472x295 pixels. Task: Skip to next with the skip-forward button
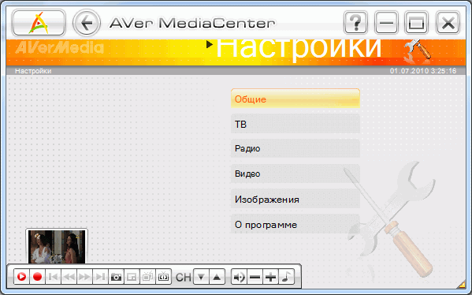[100, 277]
